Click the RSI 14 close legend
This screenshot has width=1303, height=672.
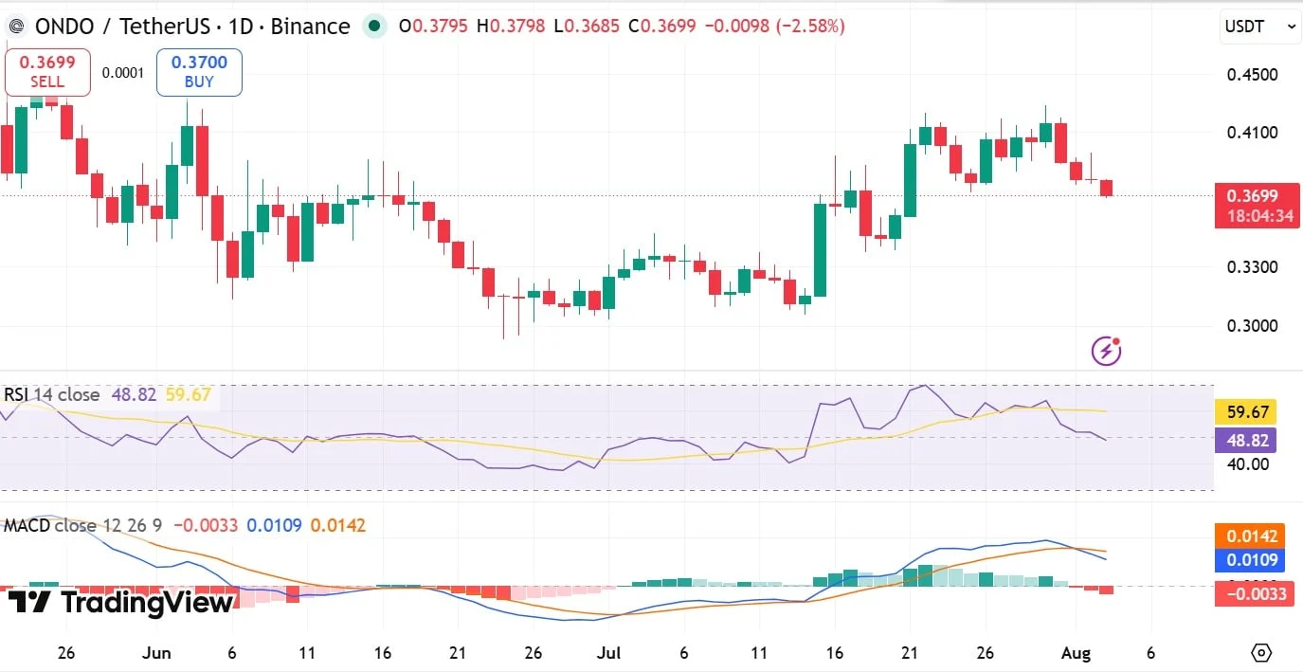point(52,394)
